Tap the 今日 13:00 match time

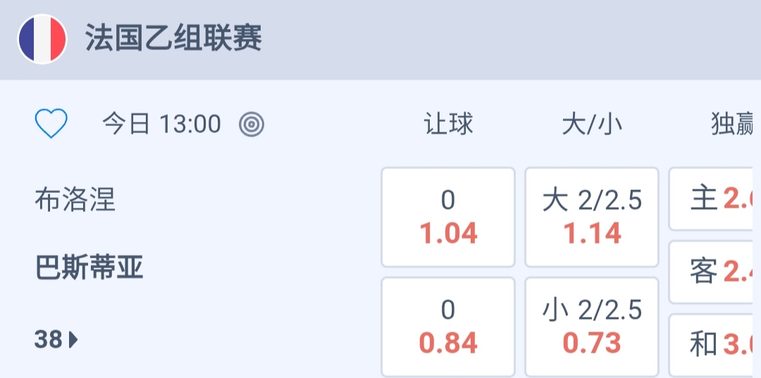pyautogui.click(x=161, y=125)
